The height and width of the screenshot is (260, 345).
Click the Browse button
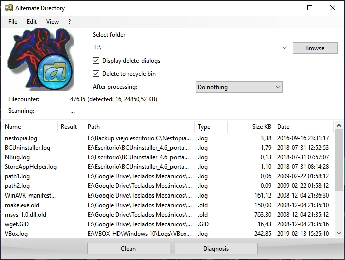point(315,48)
